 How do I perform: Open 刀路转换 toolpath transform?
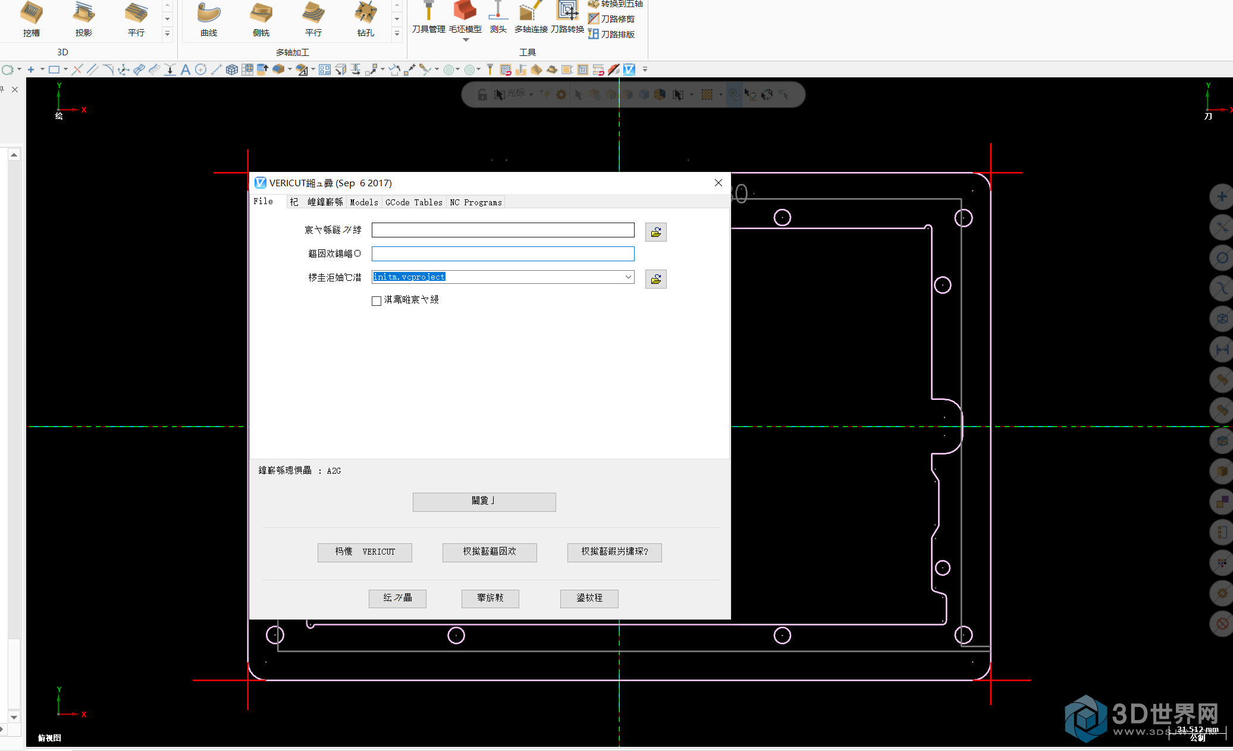(x=567, y=17)
